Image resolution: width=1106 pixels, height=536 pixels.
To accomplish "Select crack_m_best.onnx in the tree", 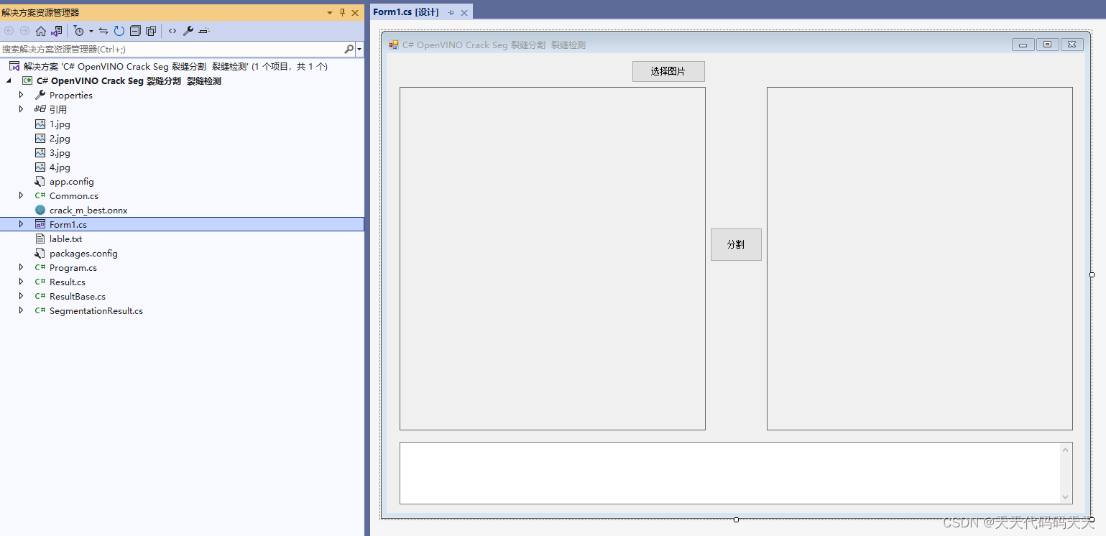I will pyautogui.click(x=88, y=210).
